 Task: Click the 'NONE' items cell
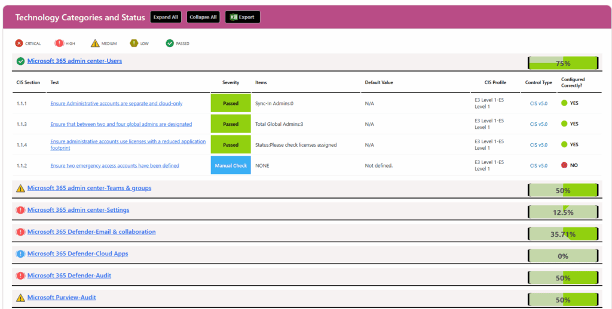click(x=262, y=166)
